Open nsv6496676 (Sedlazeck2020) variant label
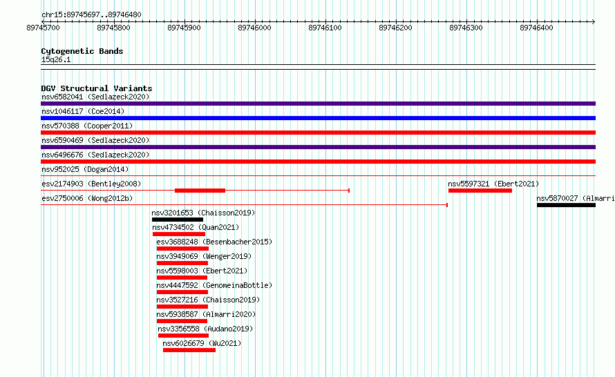 95,155
